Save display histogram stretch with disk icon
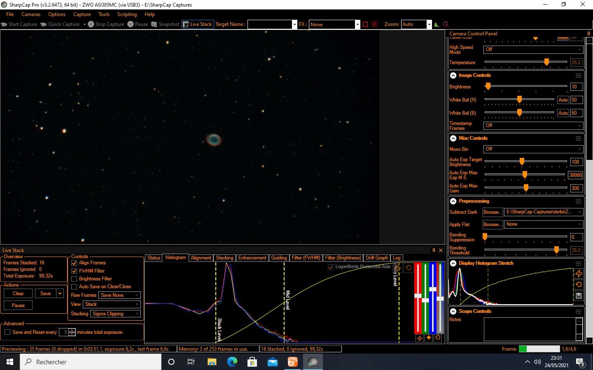Image resolution: width=593 pixels, height=370 pixels. click(579, 296)
